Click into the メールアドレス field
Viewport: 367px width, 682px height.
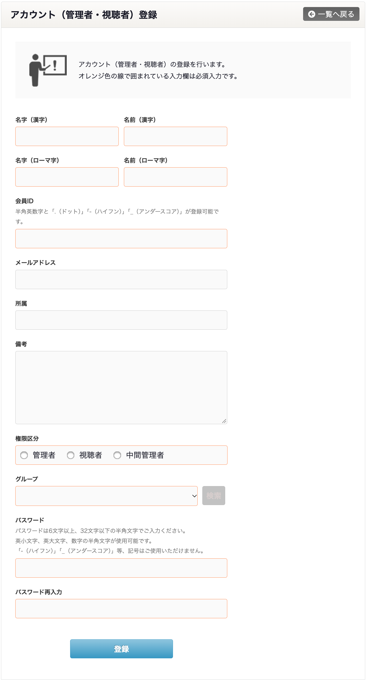click(x=121, y=279)
